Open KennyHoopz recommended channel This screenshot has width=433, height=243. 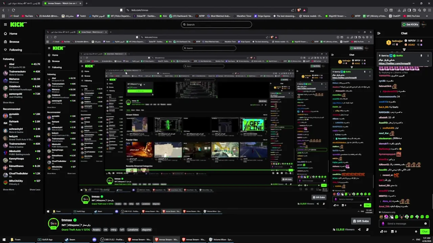click(x=22, y=160)
